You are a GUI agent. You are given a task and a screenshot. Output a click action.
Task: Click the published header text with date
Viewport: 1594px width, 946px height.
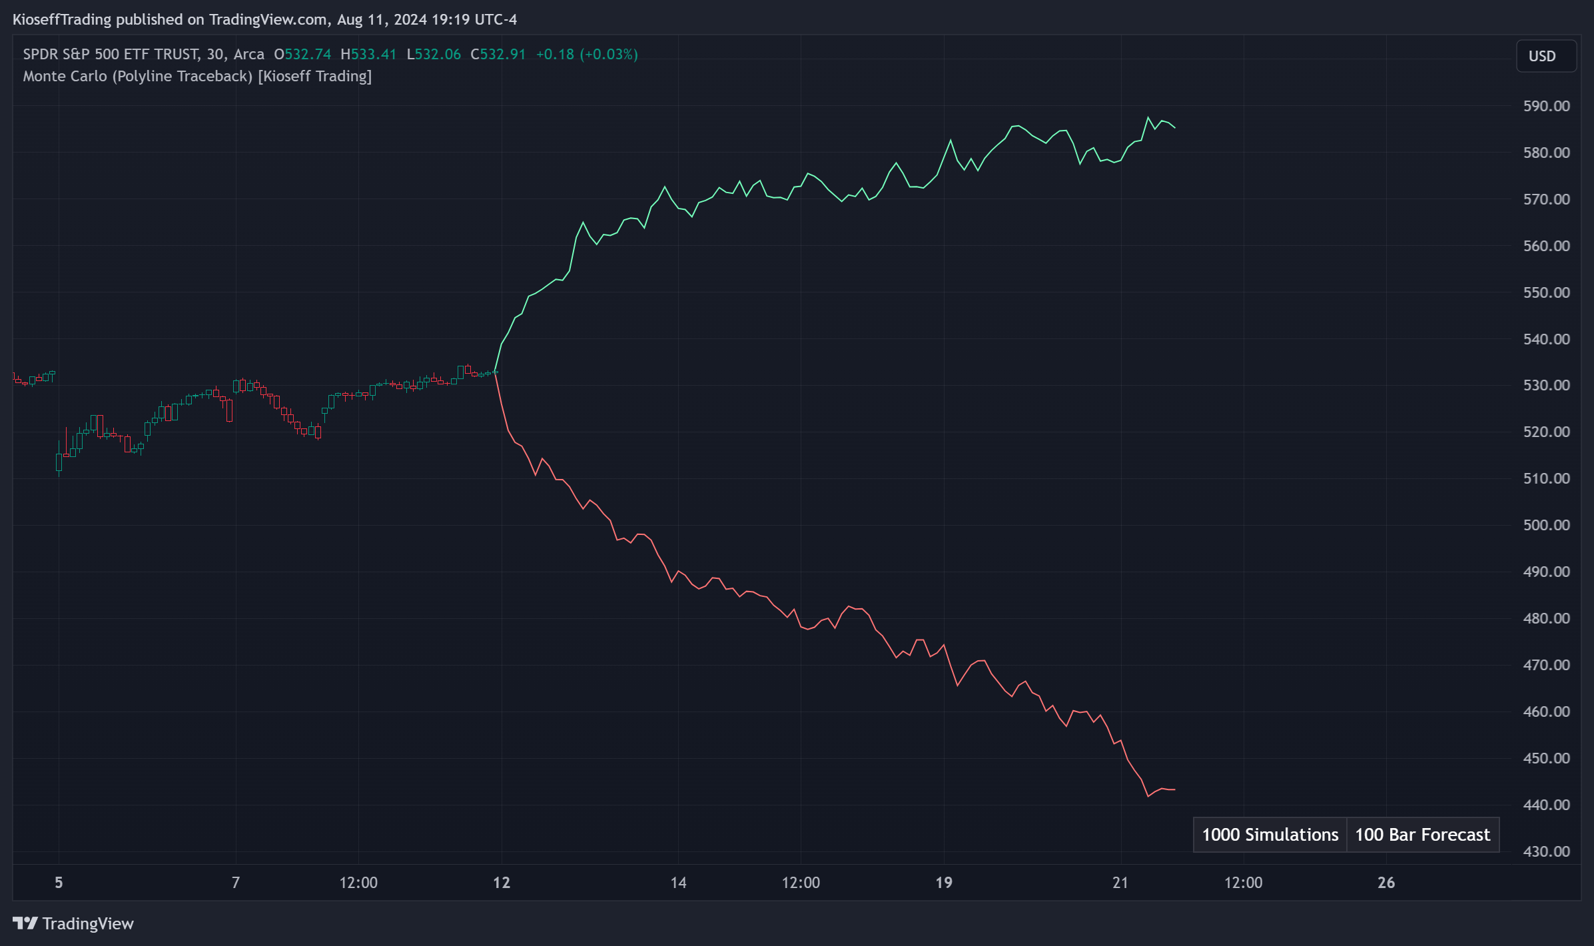[x=265, y=19]
